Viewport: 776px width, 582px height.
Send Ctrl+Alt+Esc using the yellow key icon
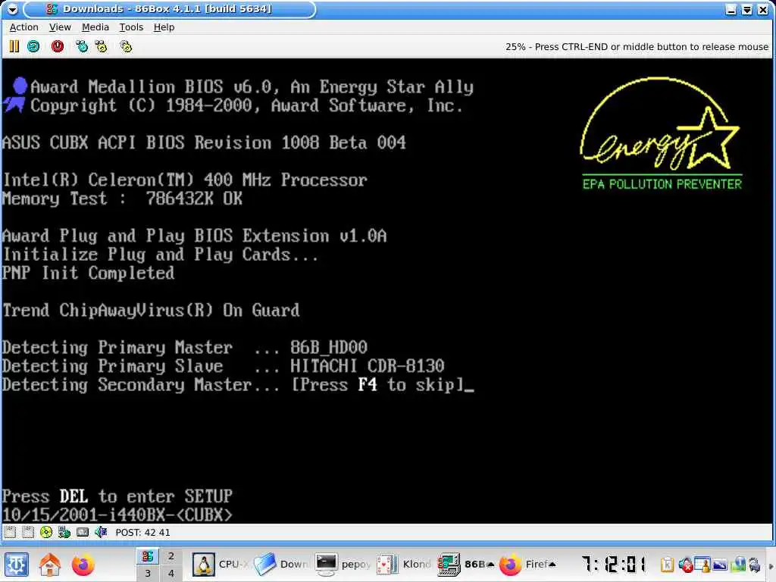[x=102, y=46]
